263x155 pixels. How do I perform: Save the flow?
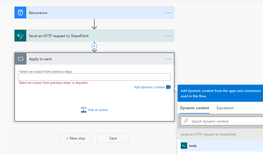pos(113,138)
